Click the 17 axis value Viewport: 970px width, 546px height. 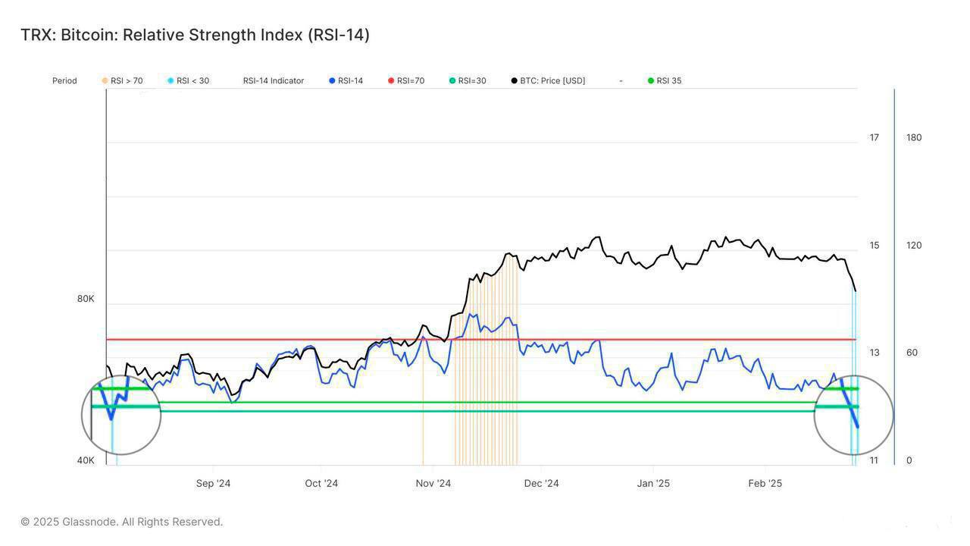pos(875,137)
